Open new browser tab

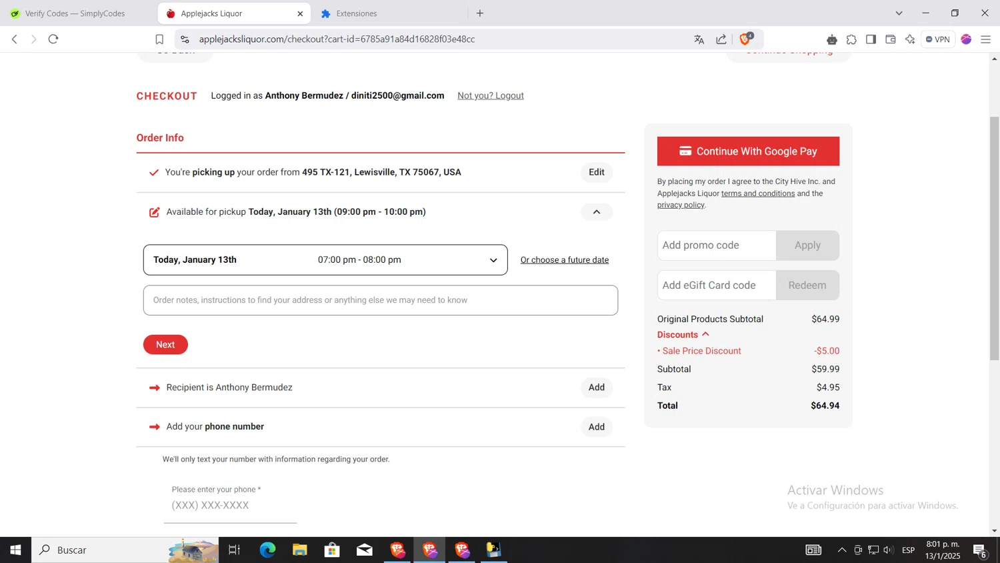tap(480, 13)
